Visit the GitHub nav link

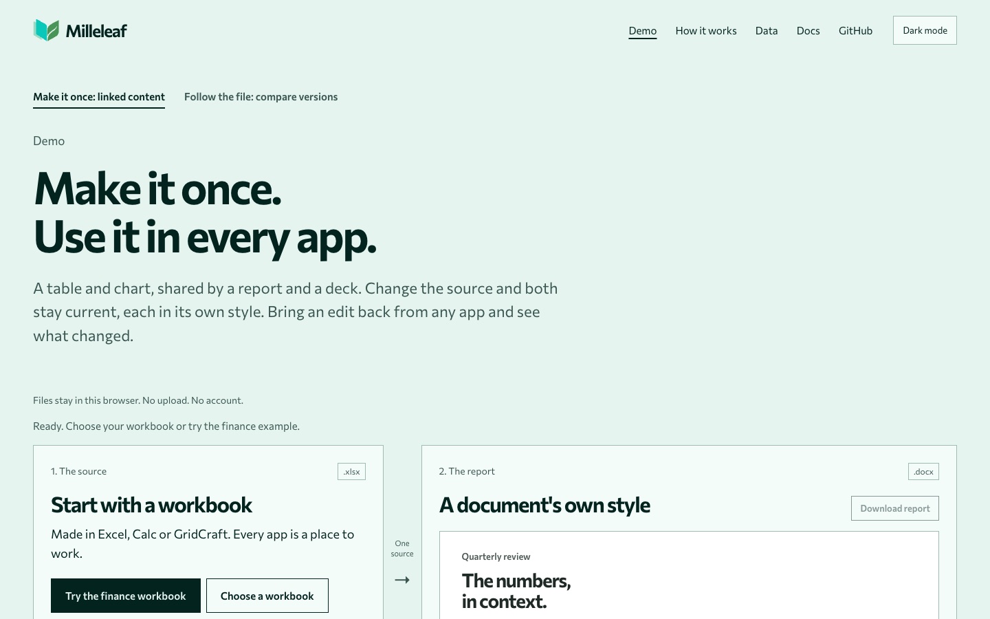[855, 31]
